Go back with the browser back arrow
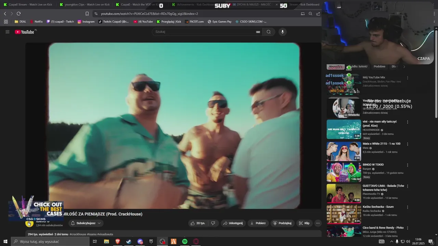Image resolution: width=438 pixels, height=246 pixels. (5, 14)
